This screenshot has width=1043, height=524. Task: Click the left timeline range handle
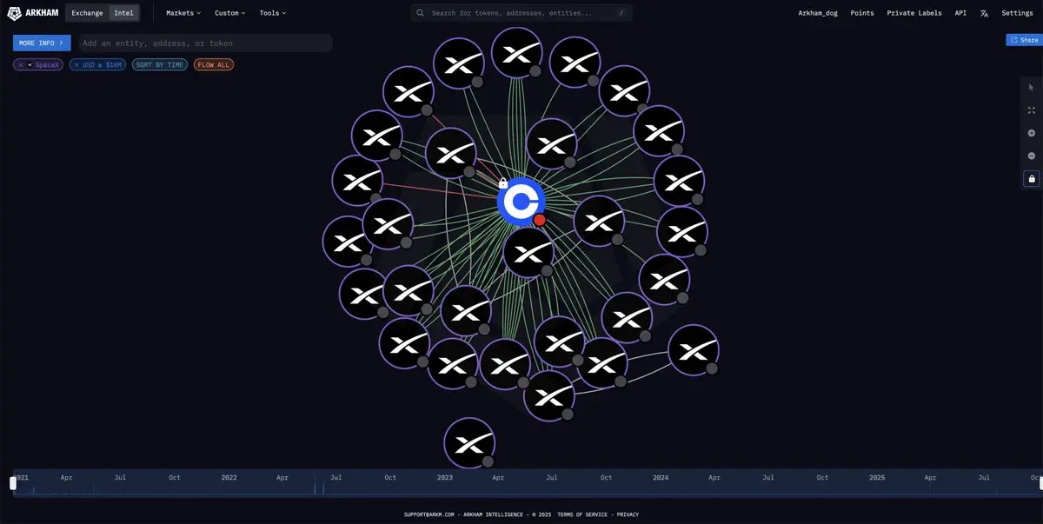[13, 482]
